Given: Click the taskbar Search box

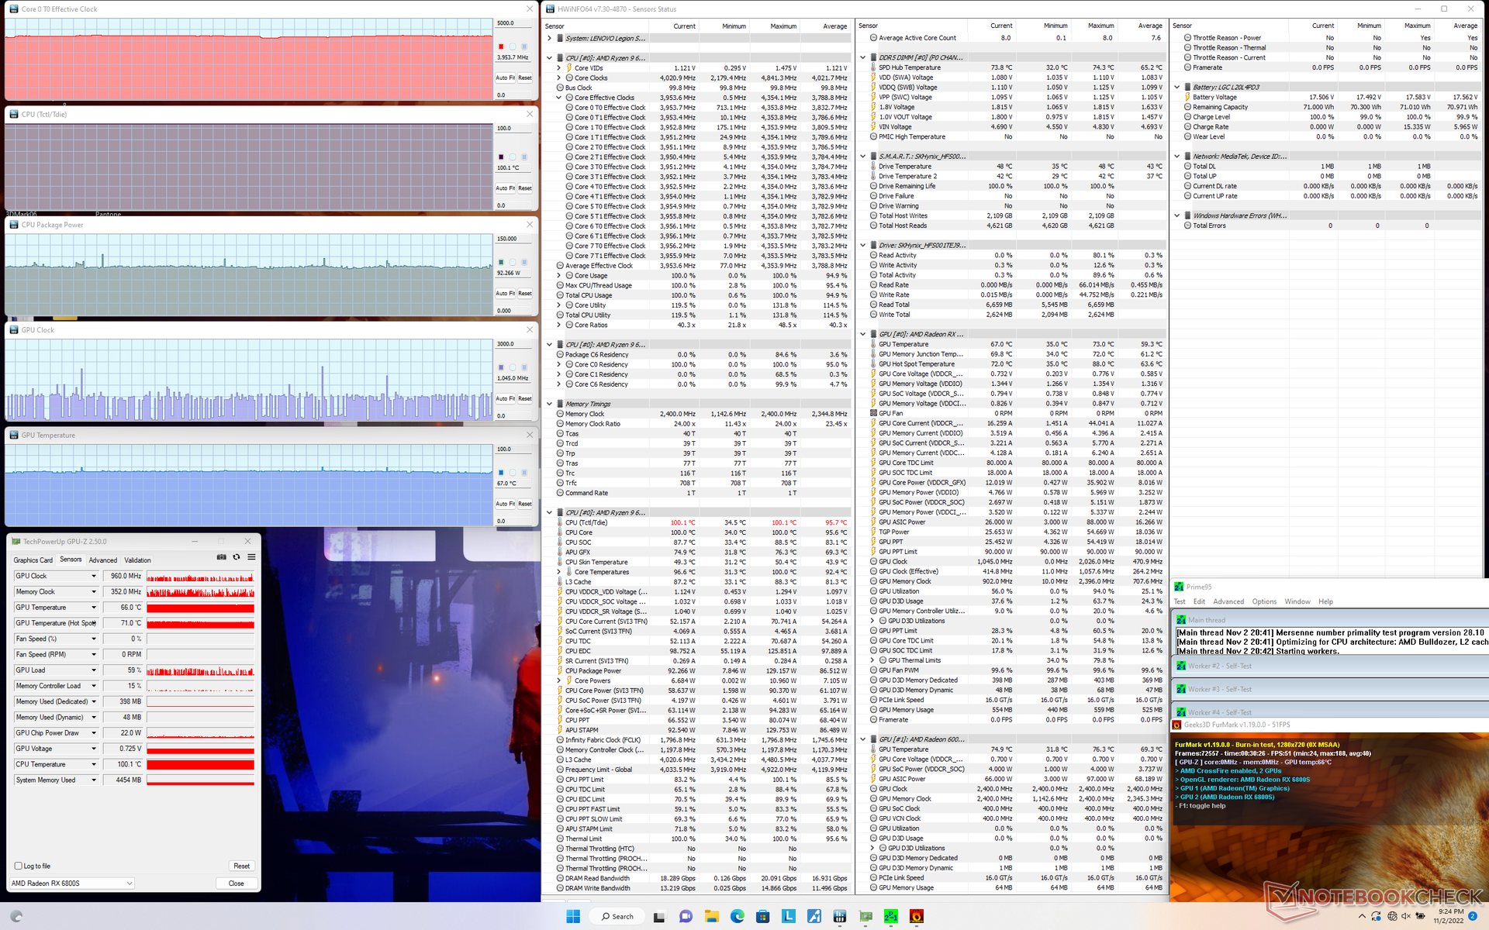Looking at the screenshot, I should (618, 916).
